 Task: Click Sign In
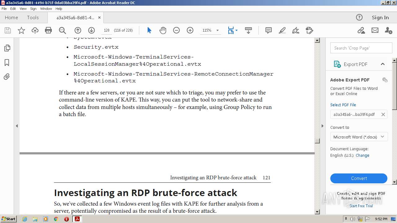380,18
